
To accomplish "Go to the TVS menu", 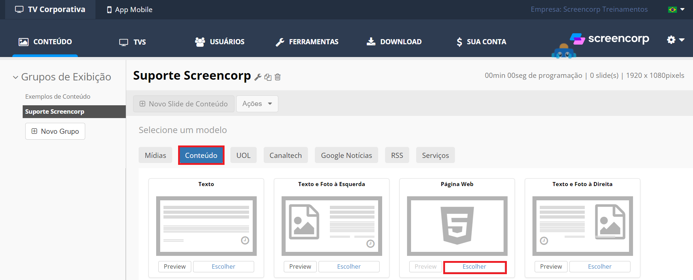I will pyautogui.click(x=132, y=42).
